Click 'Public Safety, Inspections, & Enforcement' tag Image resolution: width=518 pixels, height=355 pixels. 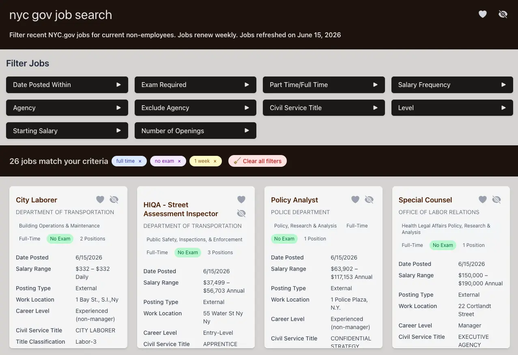coord(194,240)
